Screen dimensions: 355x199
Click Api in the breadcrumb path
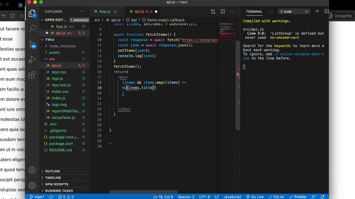(x=131, y=20)
